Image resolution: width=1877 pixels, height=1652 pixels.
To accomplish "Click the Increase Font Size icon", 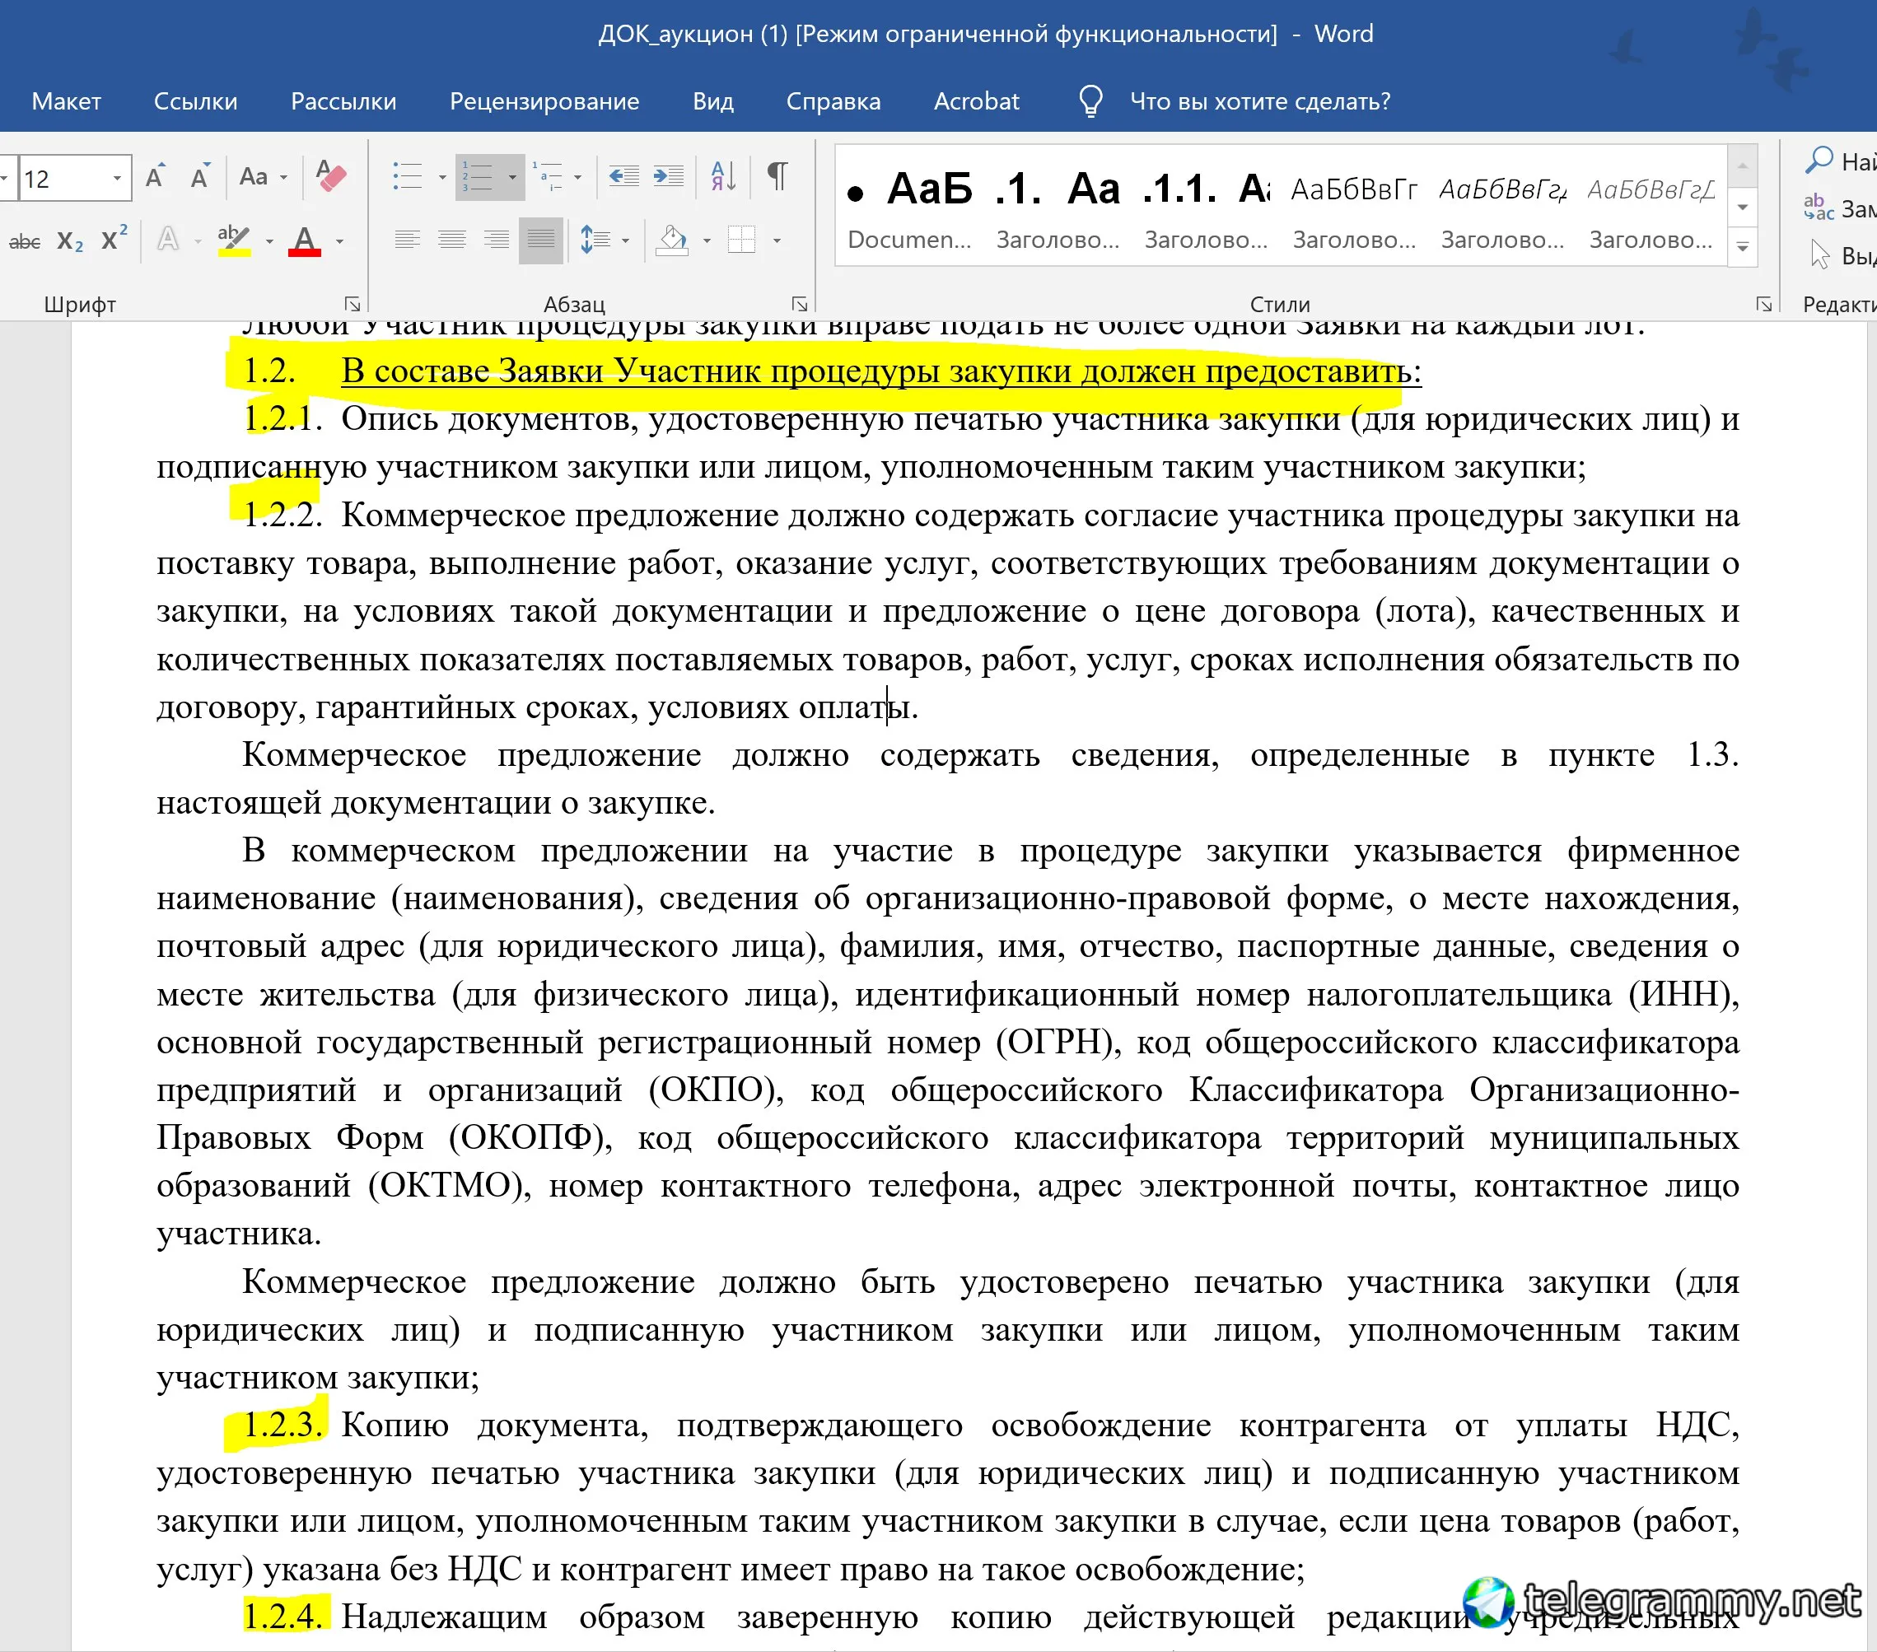I will click(x=155, y=176).
